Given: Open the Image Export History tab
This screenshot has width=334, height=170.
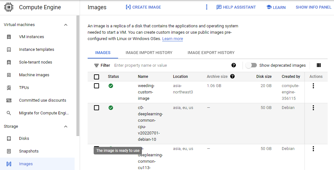Looking at the screenshot, I should tap(211, 53).
